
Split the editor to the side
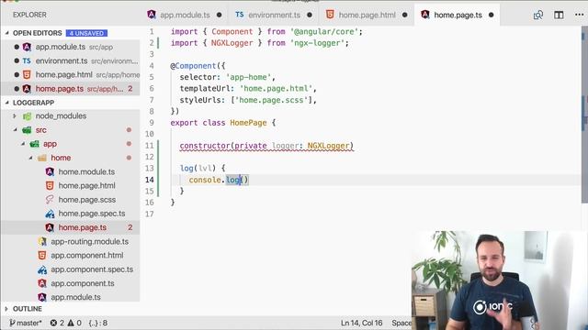tap(559, 15)
